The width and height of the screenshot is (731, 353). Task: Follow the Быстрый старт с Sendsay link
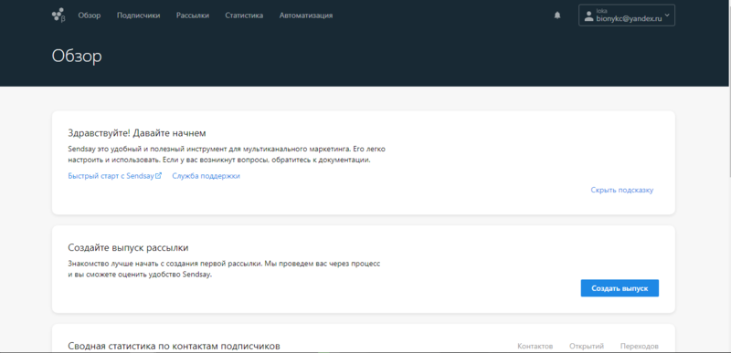click(115, 176)
